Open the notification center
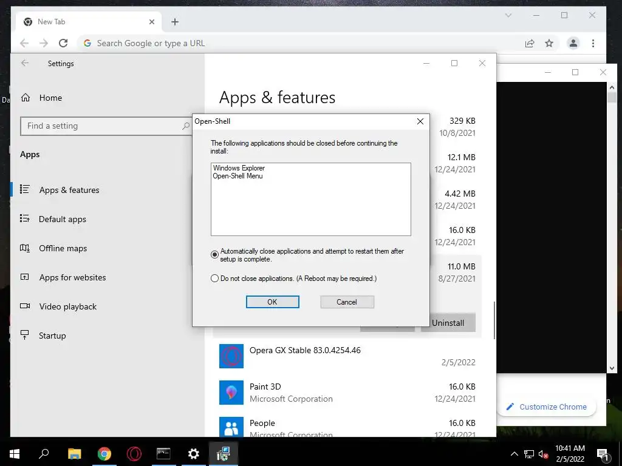The width and height of the screenshot is (622, 466). coord(603,454)
